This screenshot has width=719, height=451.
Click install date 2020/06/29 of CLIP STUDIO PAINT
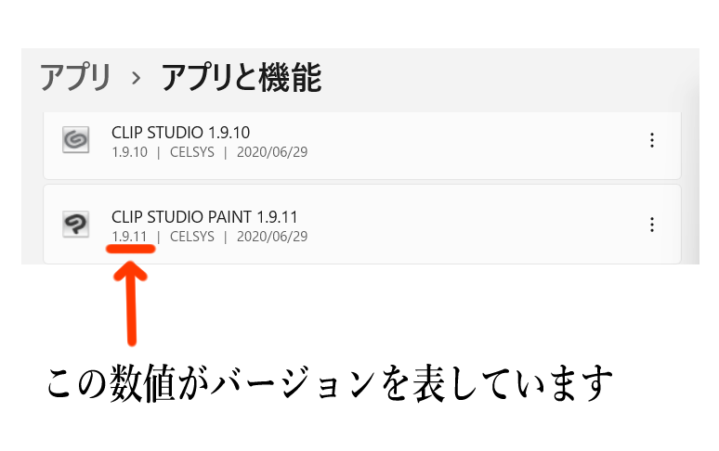(x=272, y=237)
